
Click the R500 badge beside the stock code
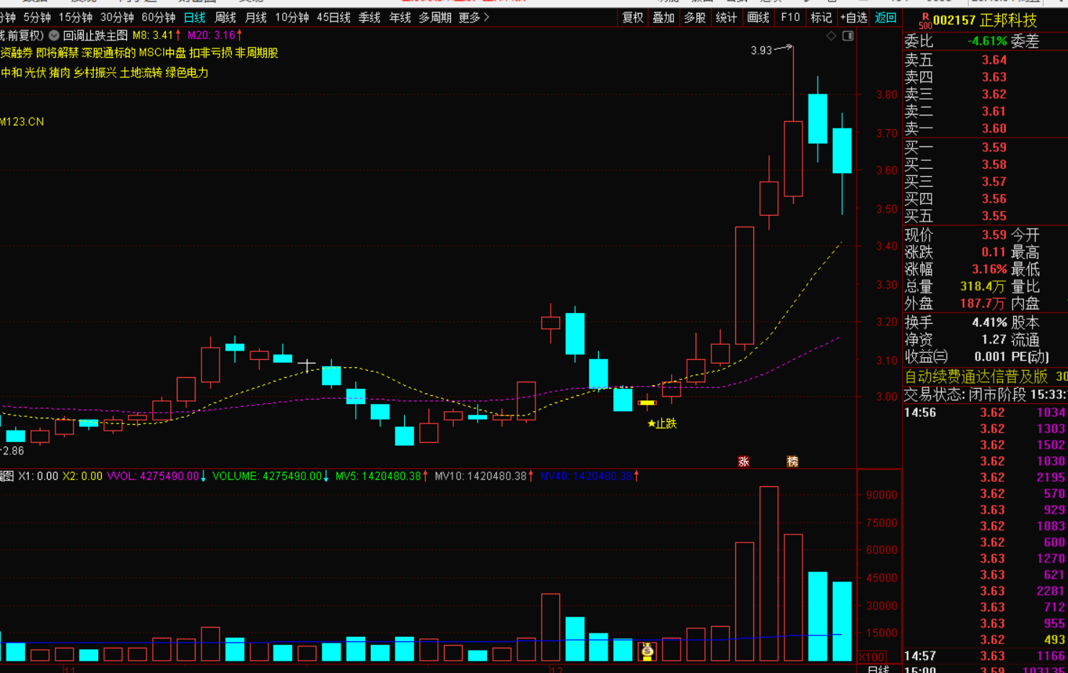tap(924, 21)
